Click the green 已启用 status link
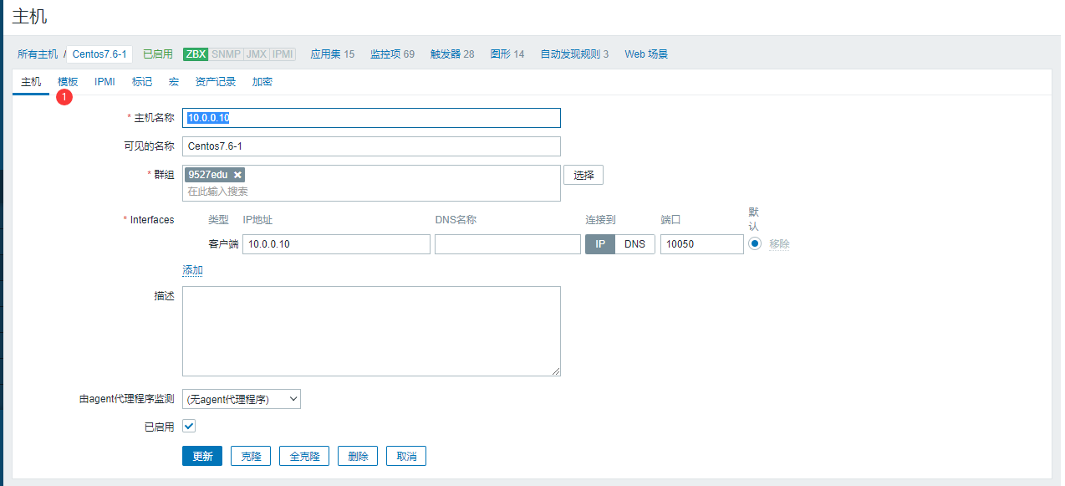Image resolution: width=1065 pixels, height=486 pixels. pyautogui.click(x=158, y=54)
